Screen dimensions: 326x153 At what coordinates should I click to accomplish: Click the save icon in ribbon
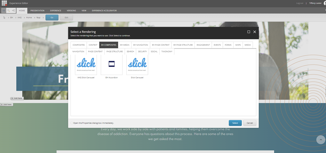click(x=4, y=11)
